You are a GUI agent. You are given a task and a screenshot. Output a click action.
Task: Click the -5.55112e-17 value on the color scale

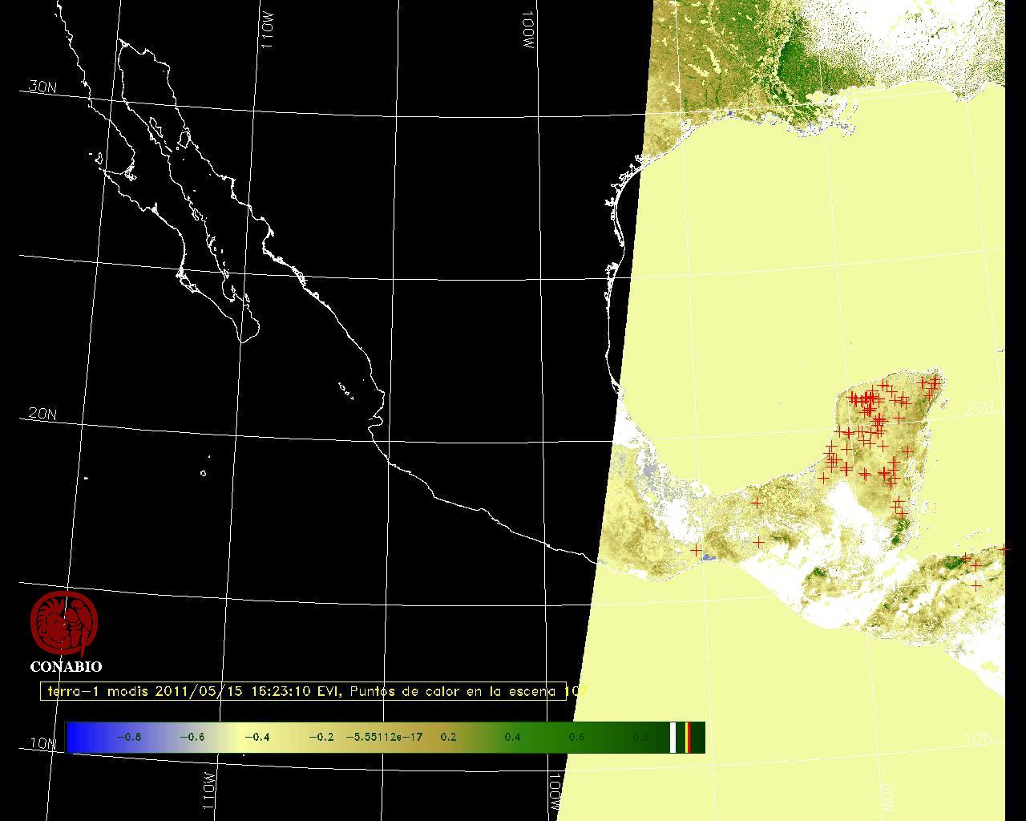point(383,737)
